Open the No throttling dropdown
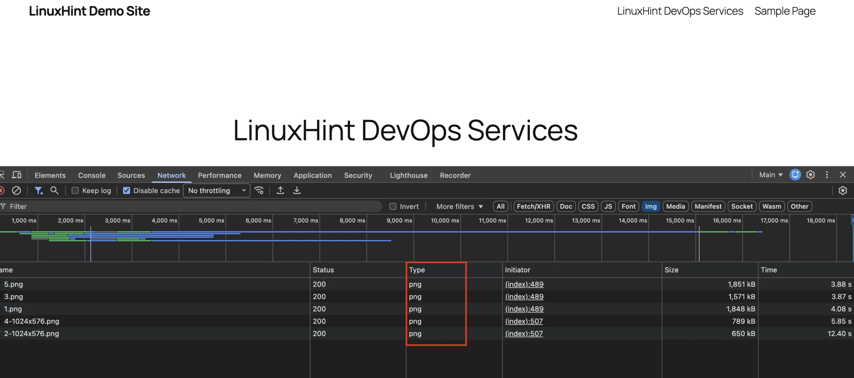854x378 pixels. tap(217, 190)
